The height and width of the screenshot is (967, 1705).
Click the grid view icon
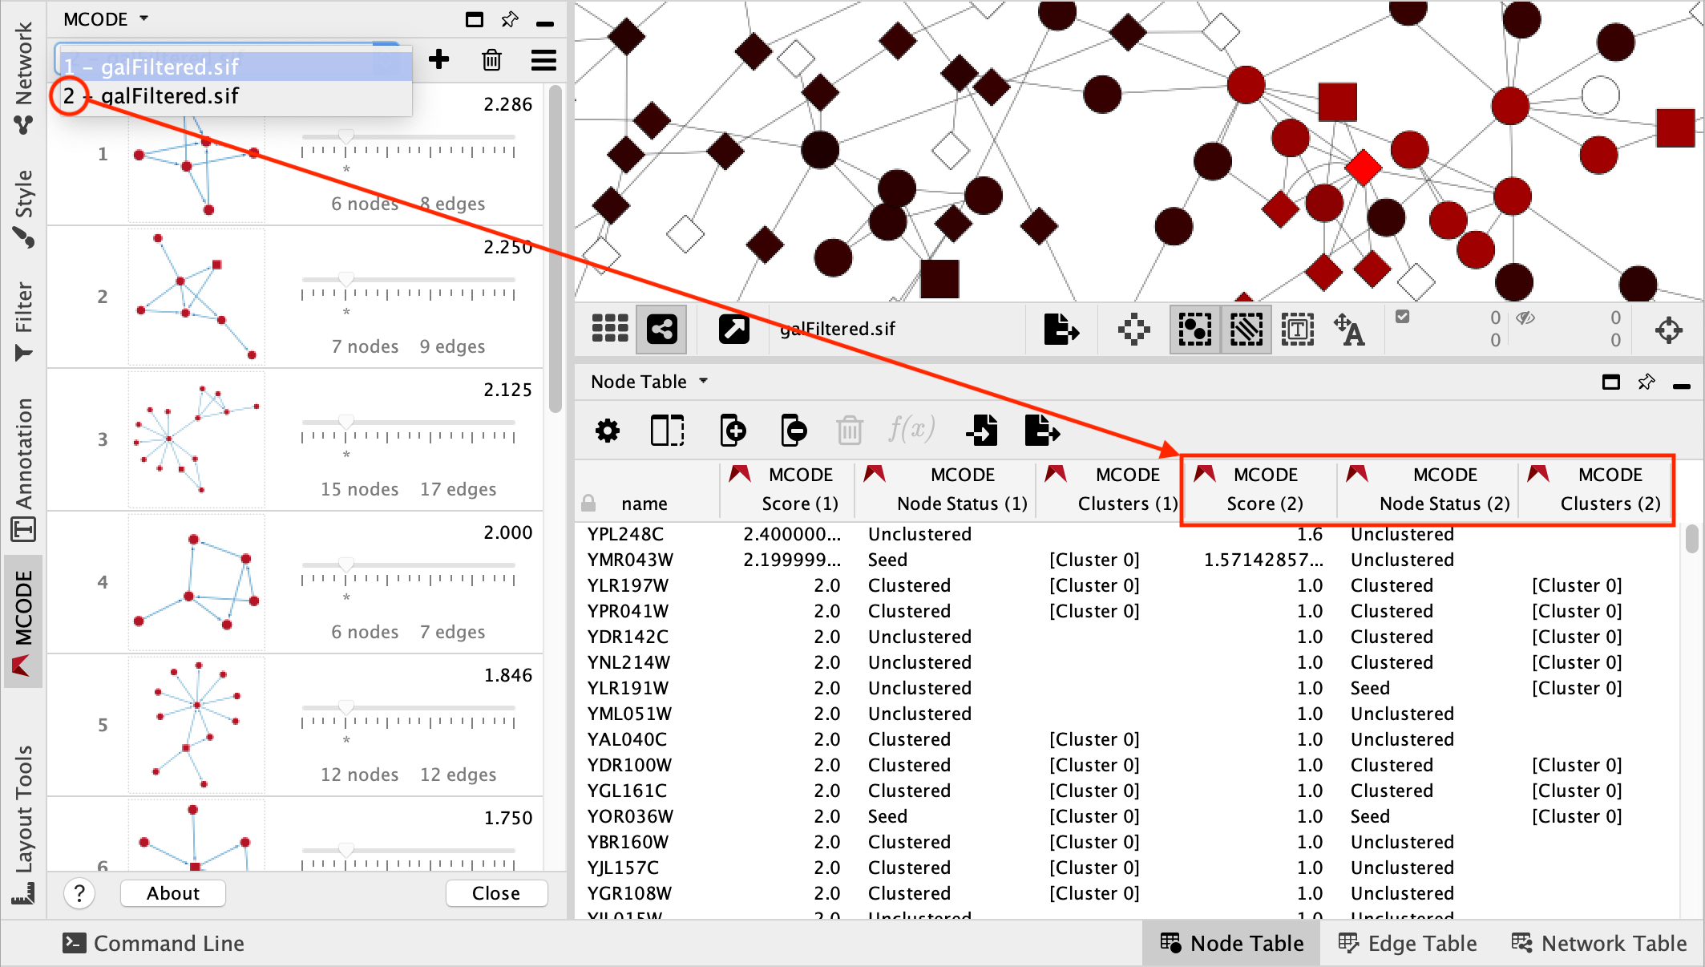point(609,329)
